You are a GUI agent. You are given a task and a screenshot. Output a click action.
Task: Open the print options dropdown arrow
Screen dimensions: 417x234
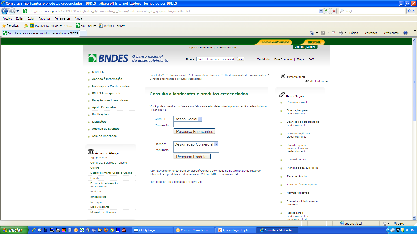pyautogui.click(x=346, y=33)
